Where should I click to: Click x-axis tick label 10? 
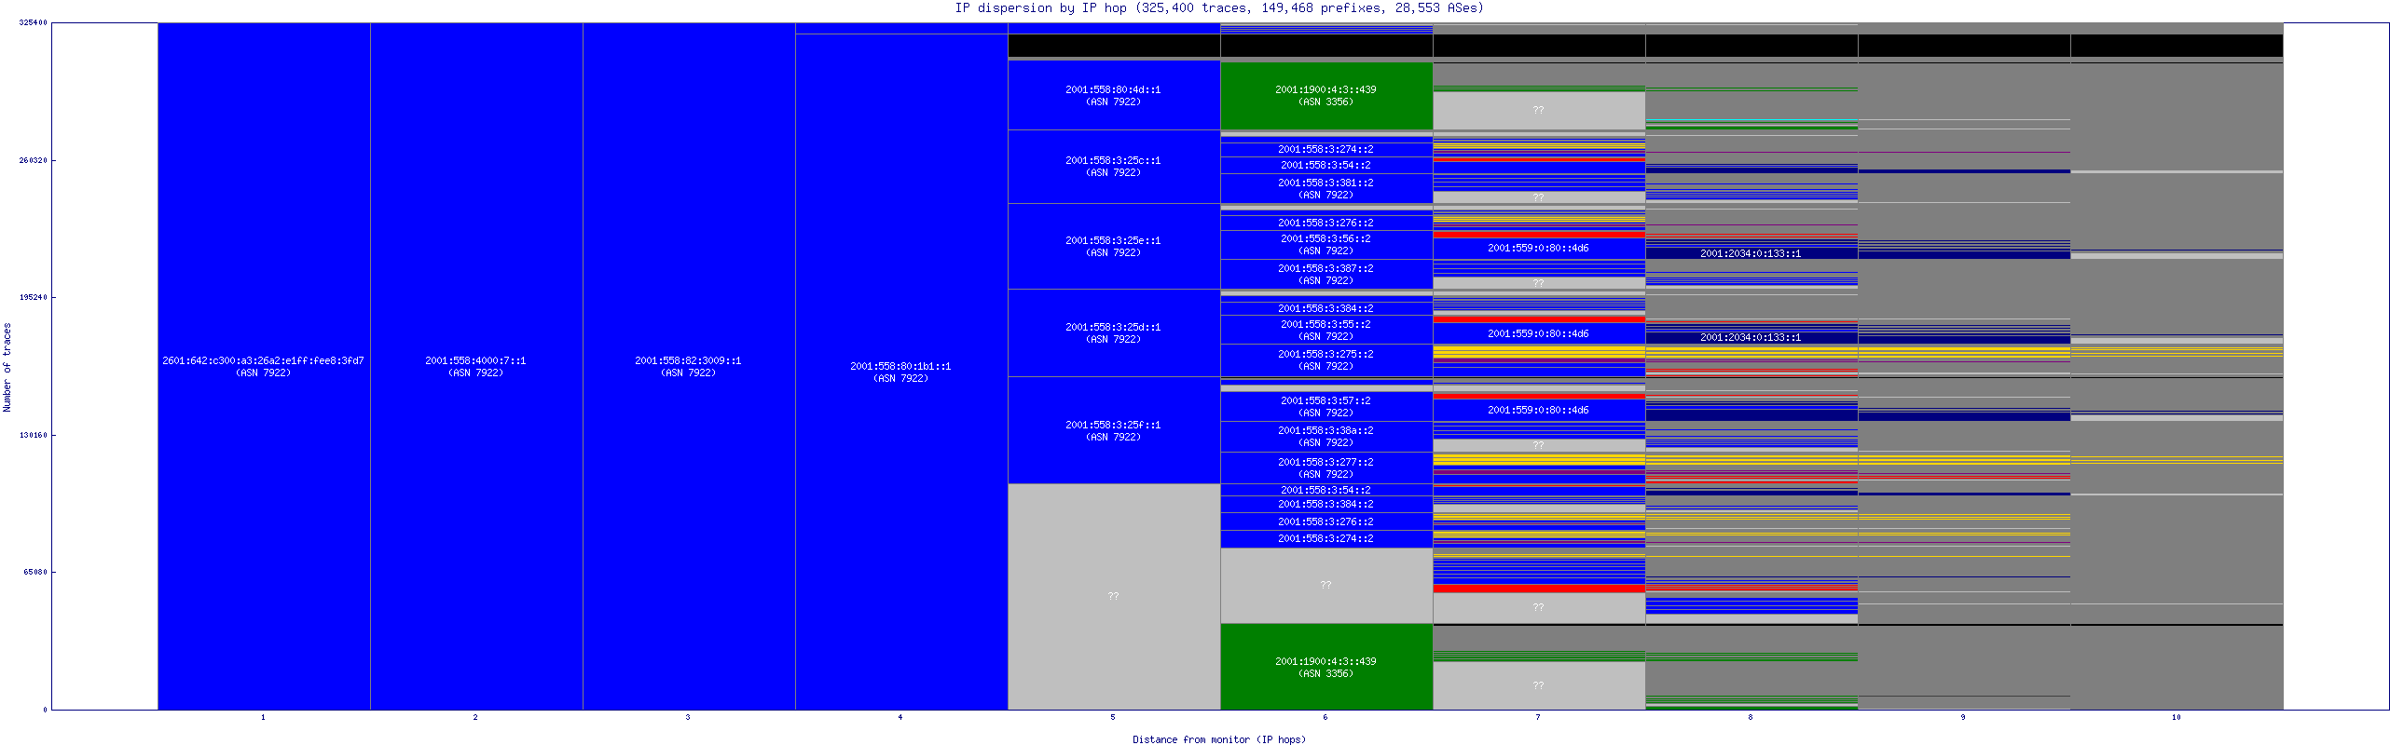coord(2177,717)
